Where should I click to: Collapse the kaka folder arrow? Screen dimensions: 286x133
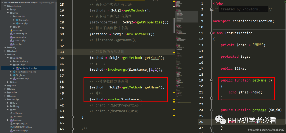click(x=5, y=54)
